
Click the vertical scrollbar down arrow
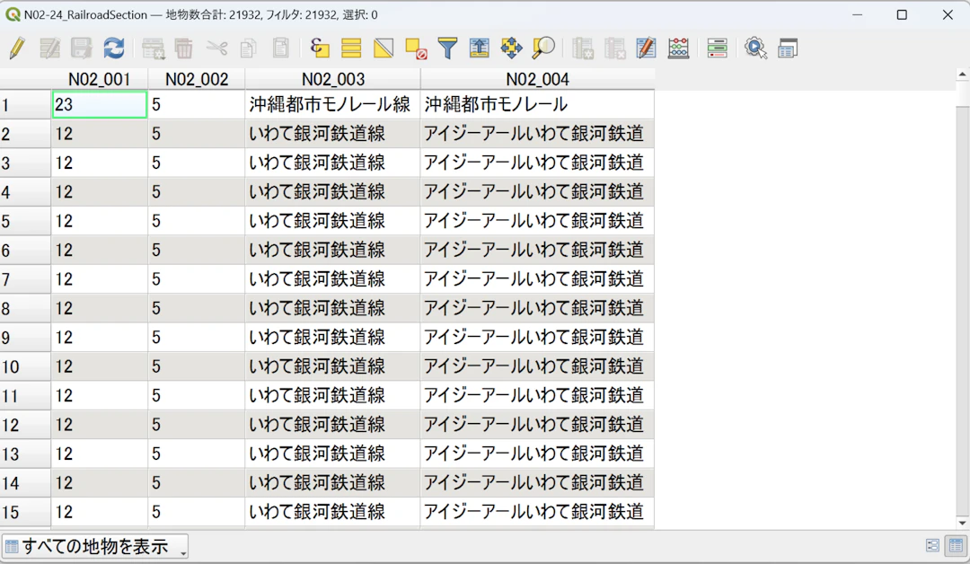pos(962,523)
